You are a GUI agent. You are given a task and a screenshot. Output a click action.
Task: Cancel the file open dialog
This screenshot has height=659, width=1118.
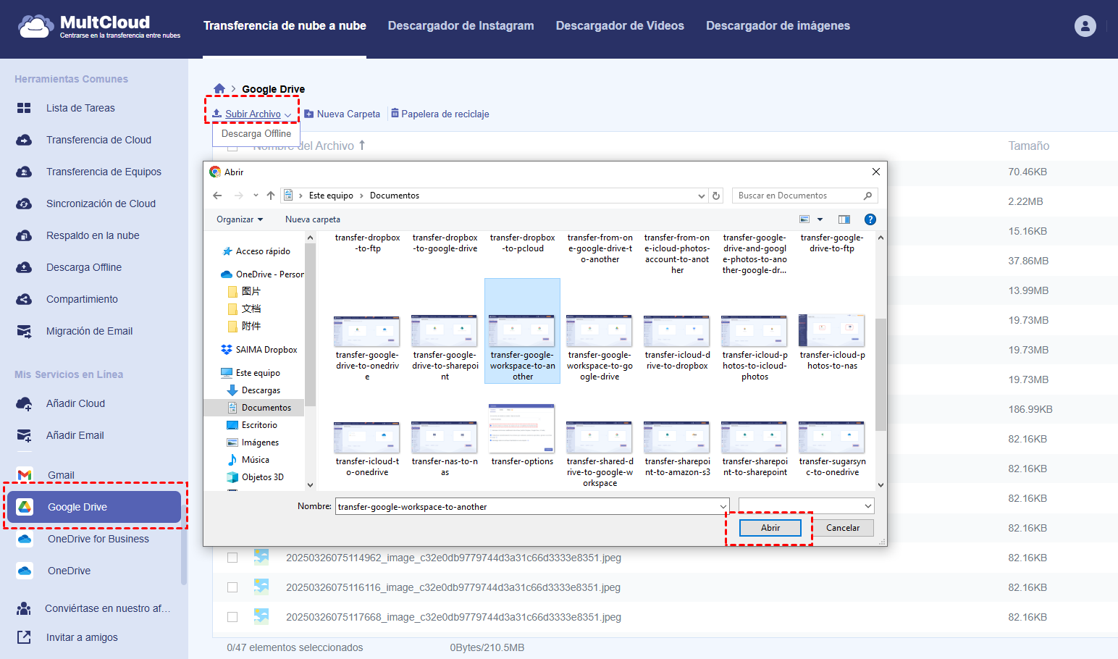[843, 528]
